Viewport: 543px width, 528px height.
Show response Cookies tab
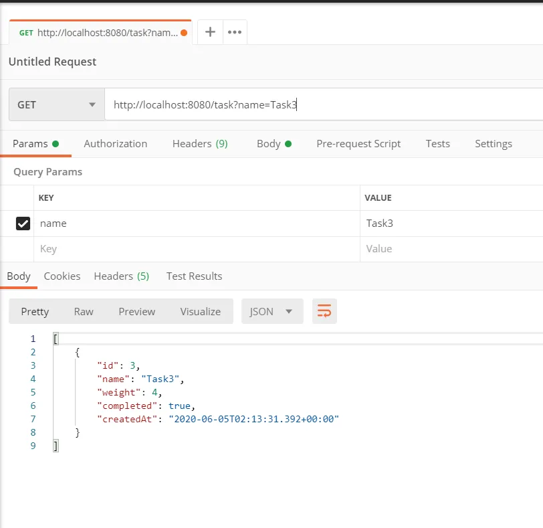pyautogui.click(x=62, y=276)
